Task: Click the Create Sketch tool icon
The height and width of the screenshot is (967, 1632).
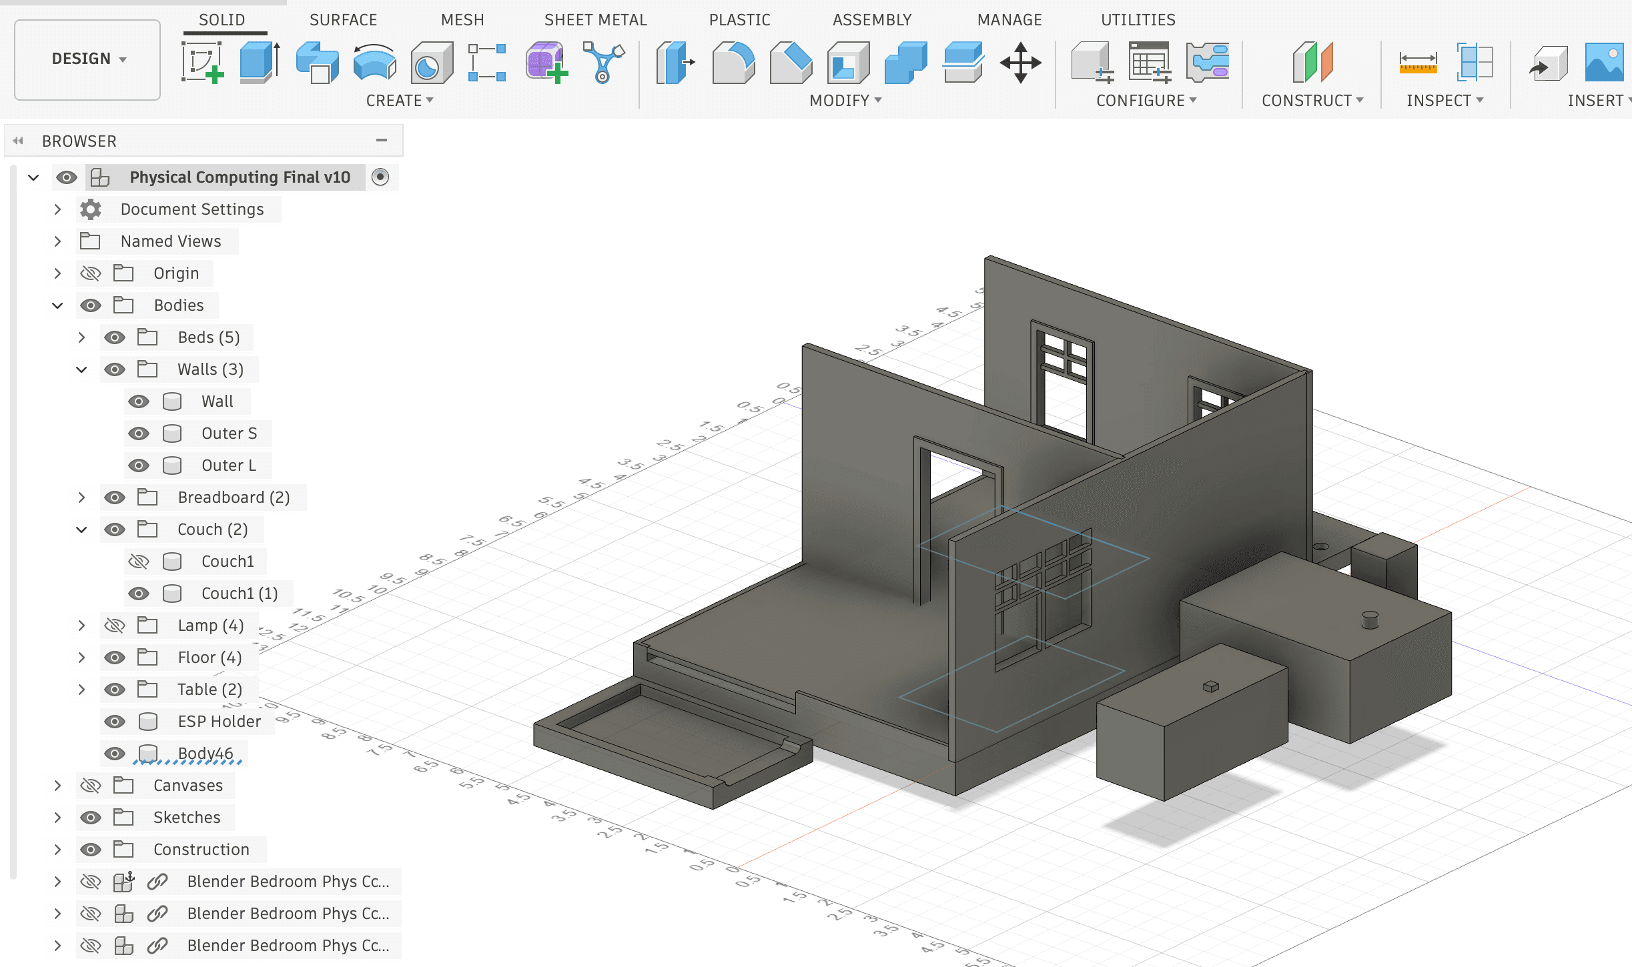Action: pos(202,63)
